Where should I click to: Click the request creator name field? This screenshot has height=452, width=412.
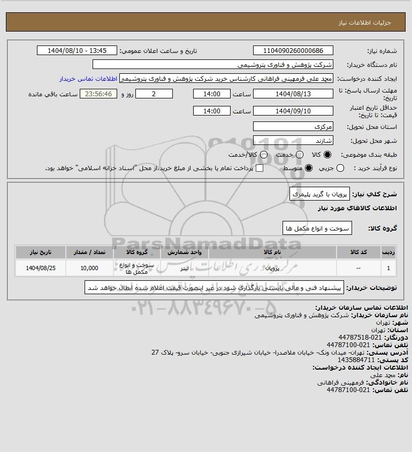click(x=226, y=79)
